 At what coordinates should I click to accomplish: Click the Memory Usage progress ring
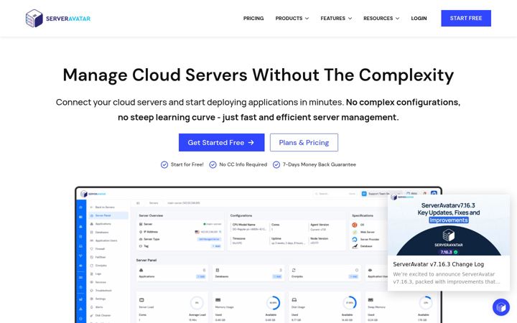click(x=274, y=303)
